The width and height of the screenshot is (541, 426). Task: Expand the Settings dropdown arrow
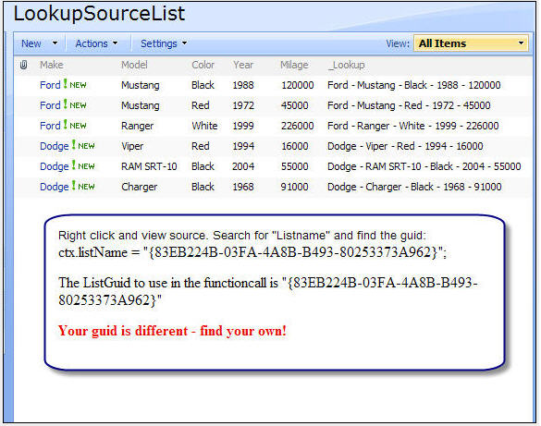185,43
